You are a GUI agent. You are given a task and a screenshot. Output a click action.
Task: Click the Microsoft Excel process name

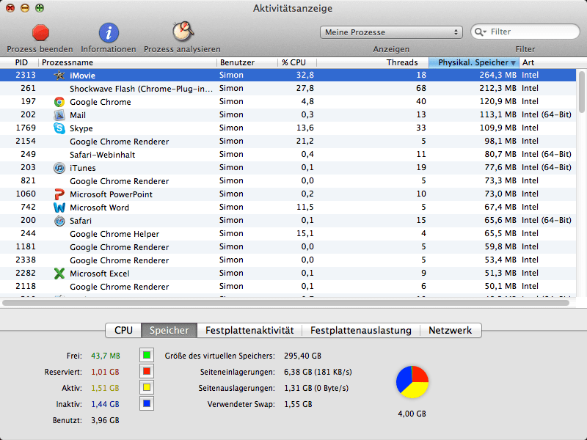(x=100, y=274)
